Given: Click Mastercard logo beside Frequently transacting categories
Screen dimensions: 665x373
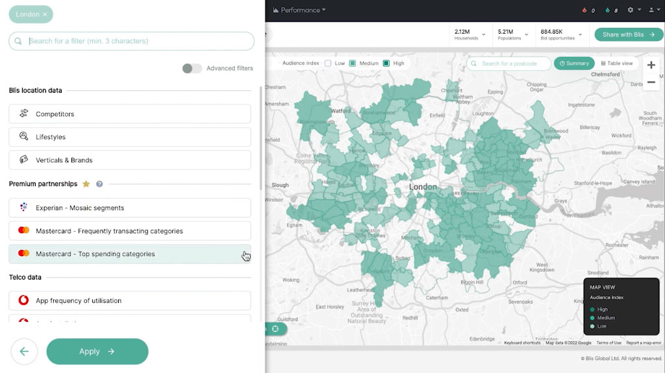Looking at the screenshot, I should (24, 230).
